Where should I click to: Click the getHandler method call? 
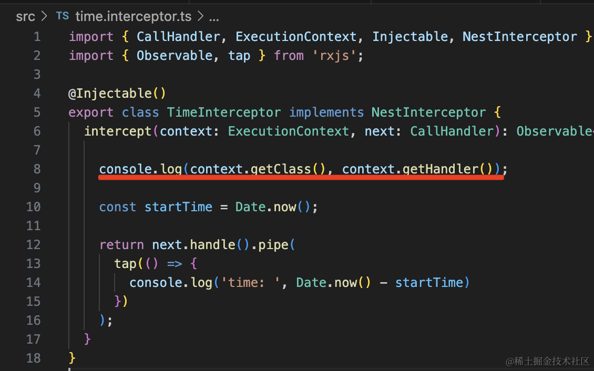[440, 169]
